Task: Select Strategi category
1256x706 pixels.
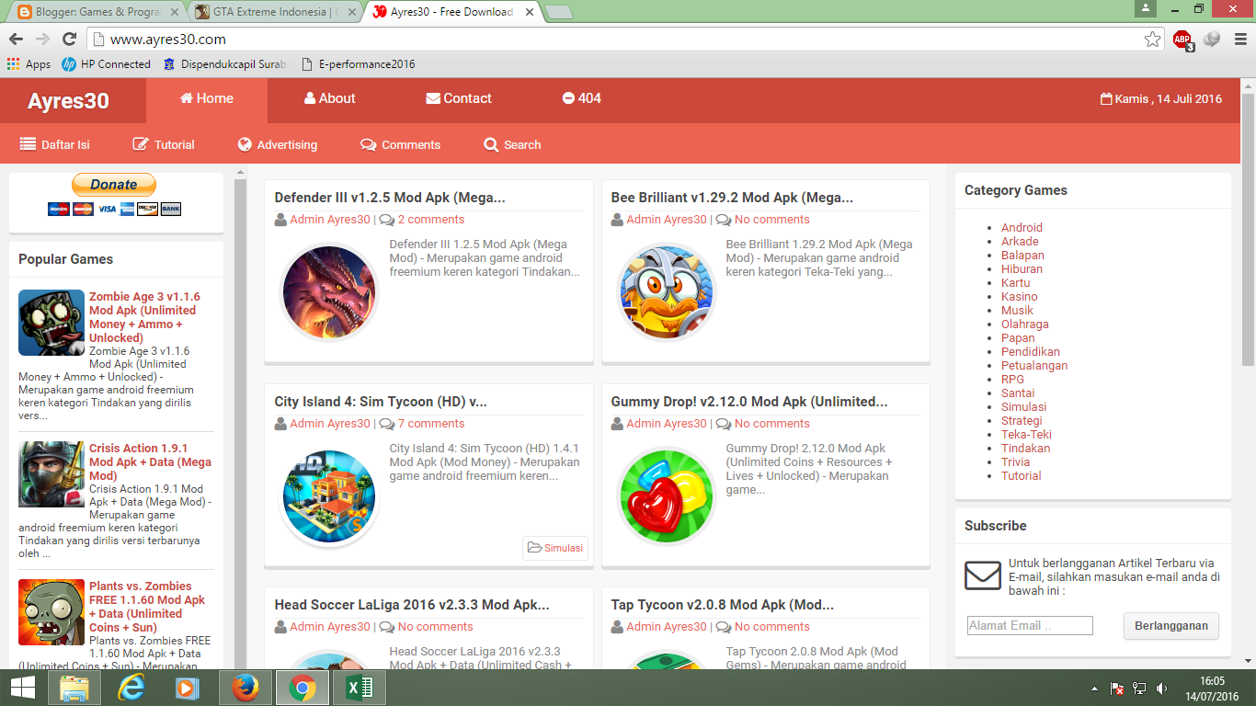Action: pos(1022,421)
